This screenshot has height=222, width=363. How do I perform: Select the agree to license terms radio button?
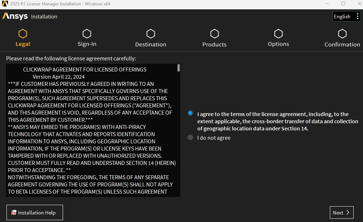190,113
